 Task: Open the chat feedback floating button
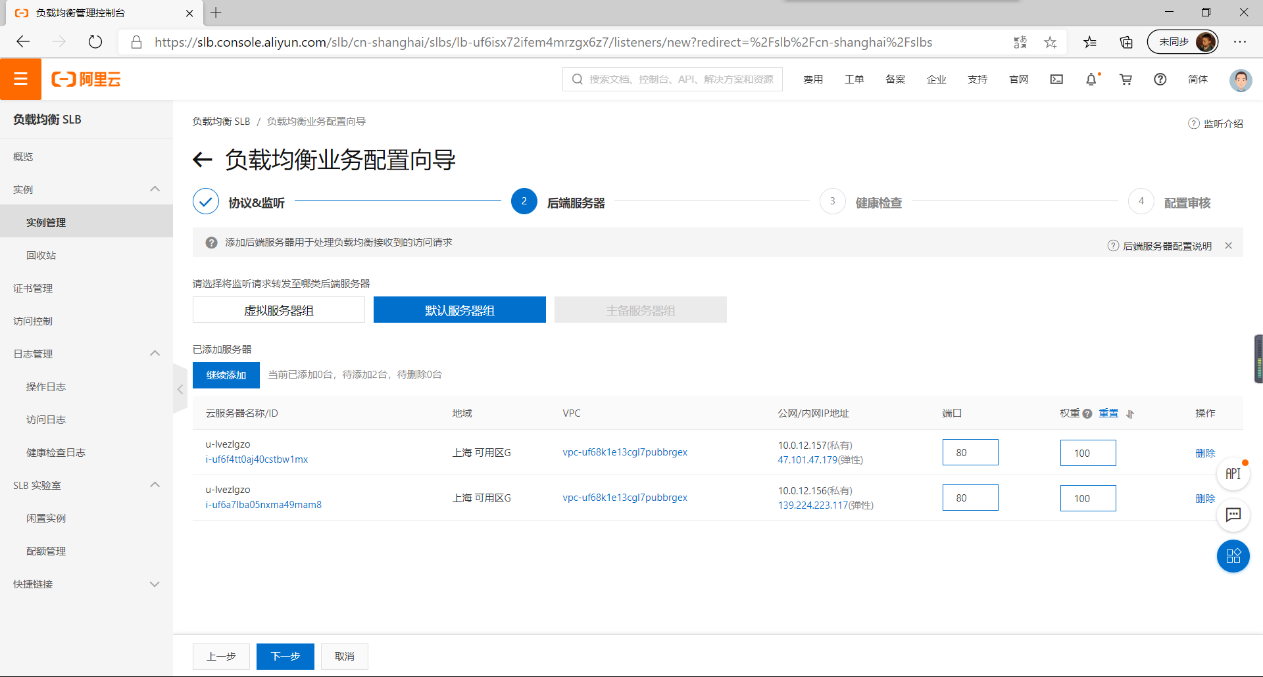pyautogui.click(x=1233, y=515)
